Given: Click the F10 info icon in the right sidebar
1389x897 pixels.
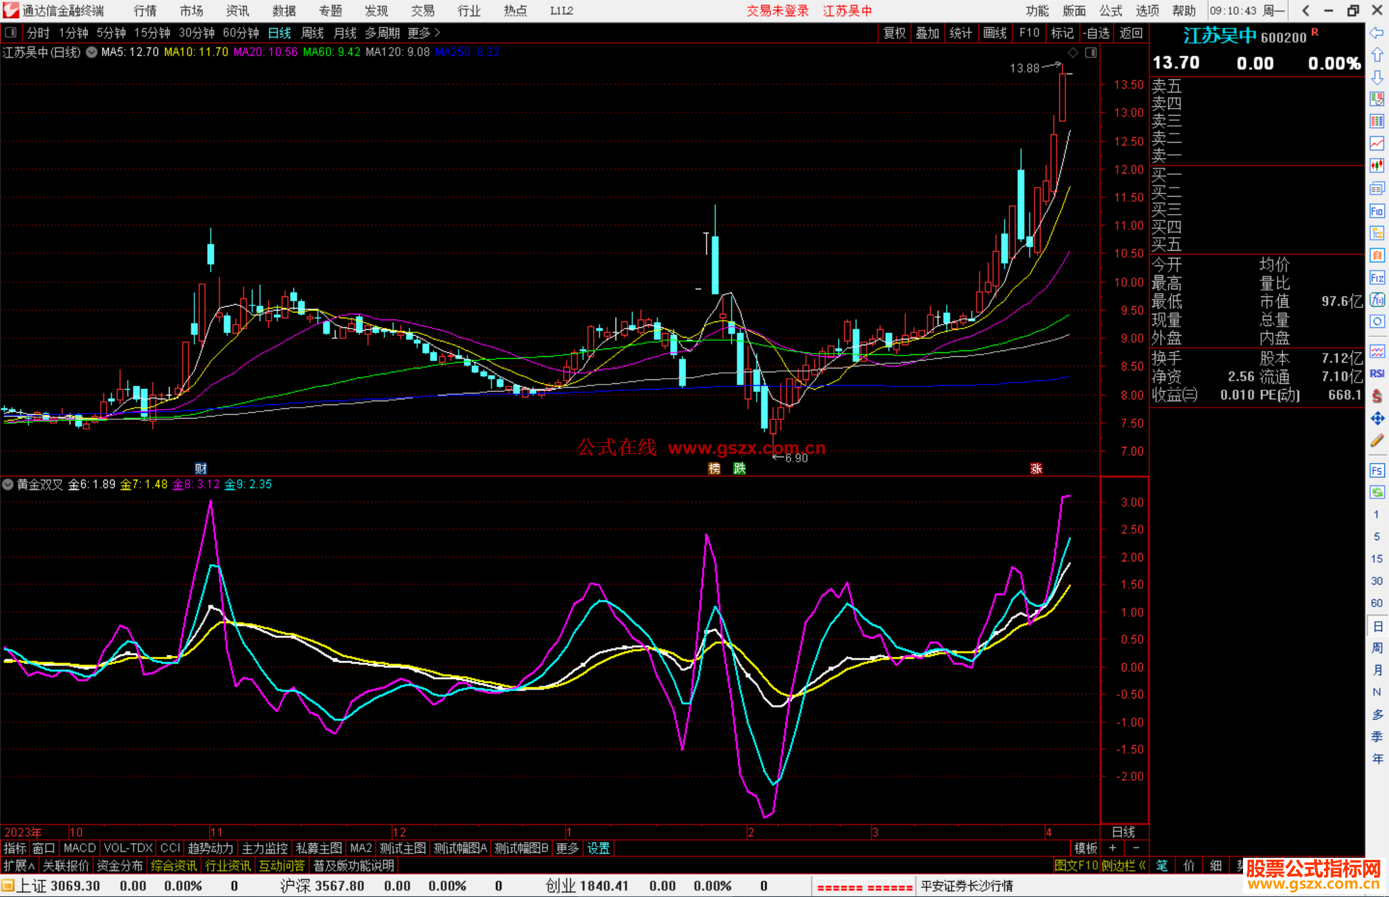Looking at the screenshot, I should [1376, 212].
